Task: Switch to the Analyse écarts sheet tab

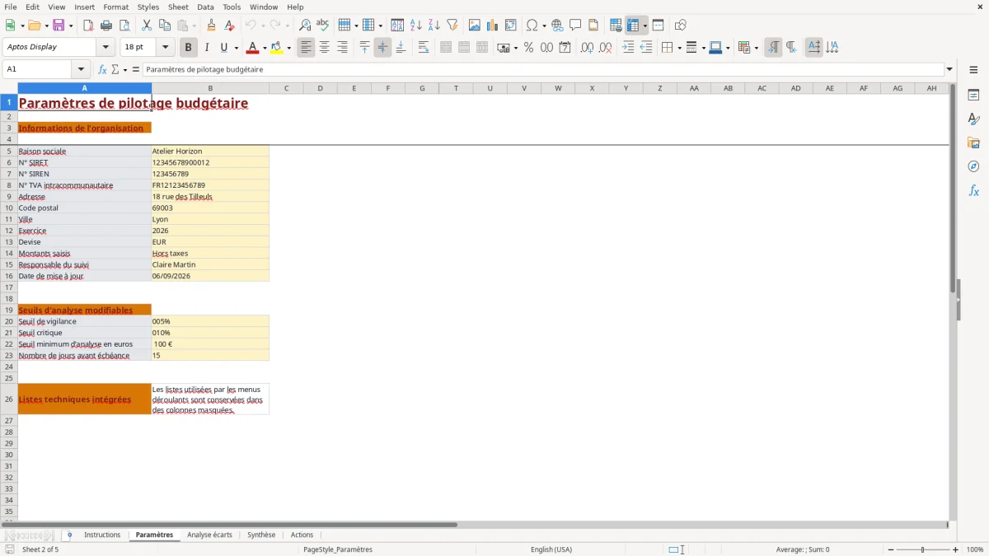Action: pyautogui.click(x=209, y=535)
